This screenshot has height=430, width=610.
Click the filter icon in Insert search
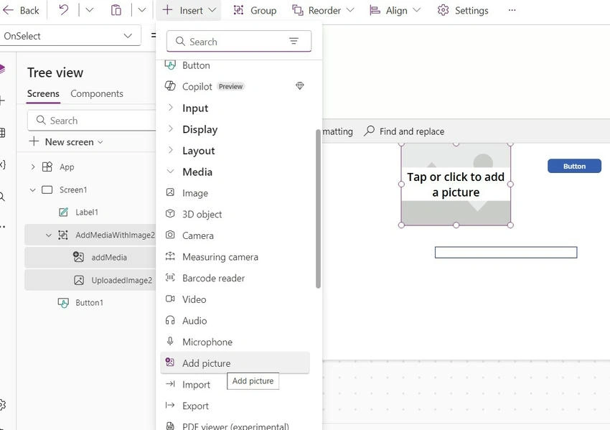pos(294,41)
